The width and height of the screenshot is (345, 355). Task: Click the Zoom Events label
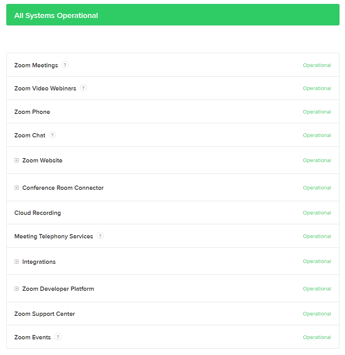[x=33, y=337]
